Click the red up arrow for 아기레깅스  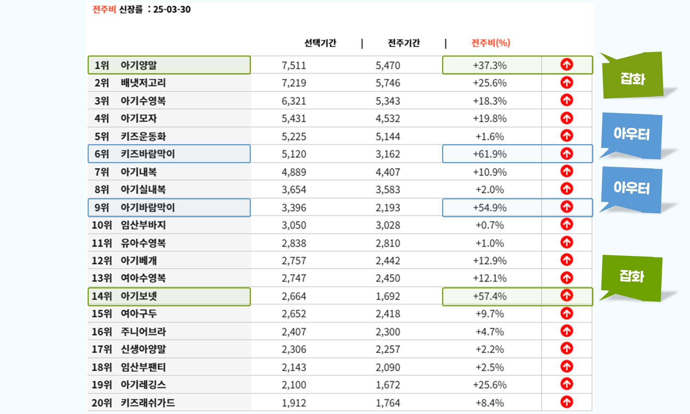tap(566, 384)
